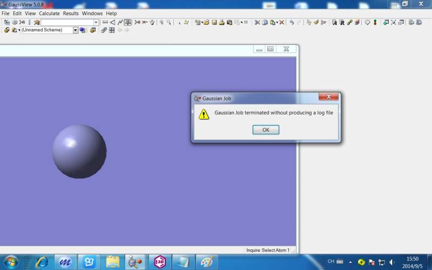Click the Print icon in toolbar
432x270 pixels.
click(222, 22)
